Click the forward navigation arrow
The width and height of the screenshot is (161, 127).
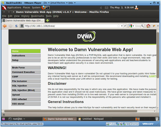(x=11, y=26)
